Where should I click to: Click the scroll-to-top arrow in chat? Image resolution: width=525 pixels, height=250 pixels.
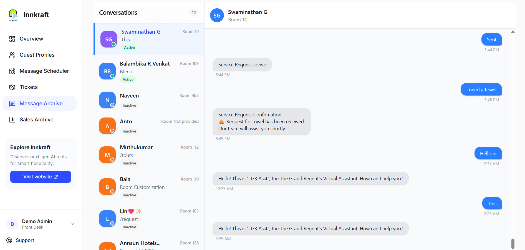tap(513, 32)
